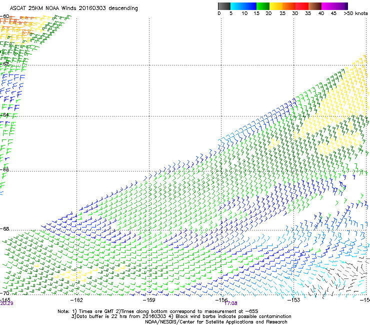Click the '-64' latitude axis label

(x=4, y=114)
